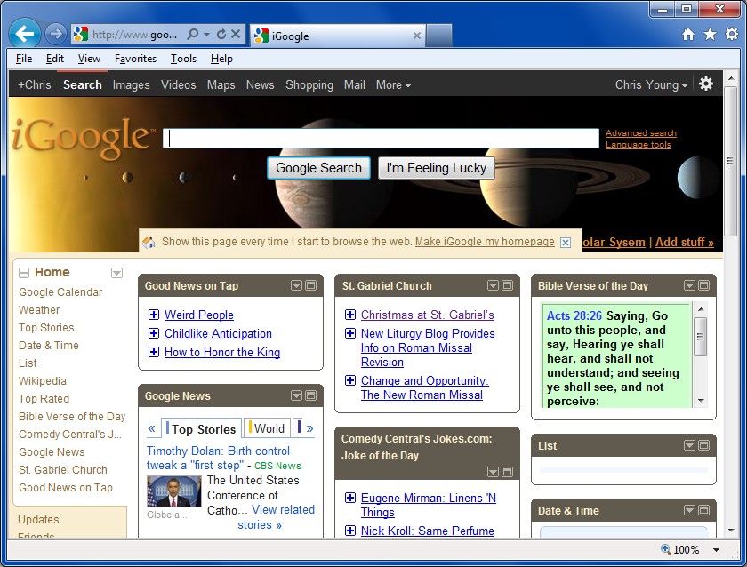This screenshot has height=567, width=747.
Task: Click Make iGoogle my homepage link
Action: (485, 242)
